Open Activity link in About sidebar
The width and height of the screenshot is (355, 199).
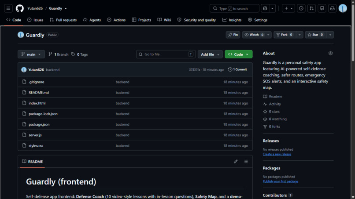coord(272,104)
